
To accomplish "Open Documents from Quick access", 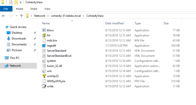I will (19, 44).
